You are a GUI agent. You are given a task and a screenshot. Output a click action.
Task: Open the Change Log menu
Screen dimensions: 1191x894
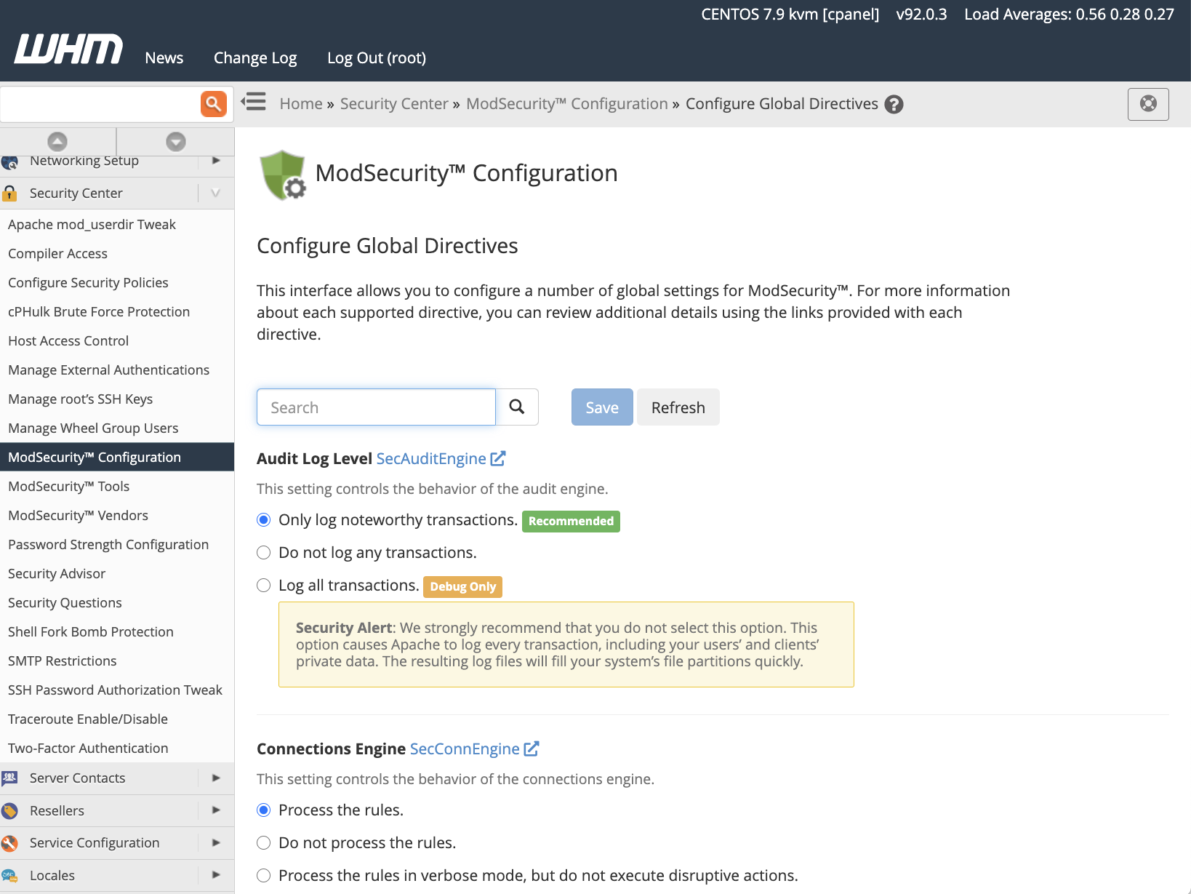pos(254,57)
